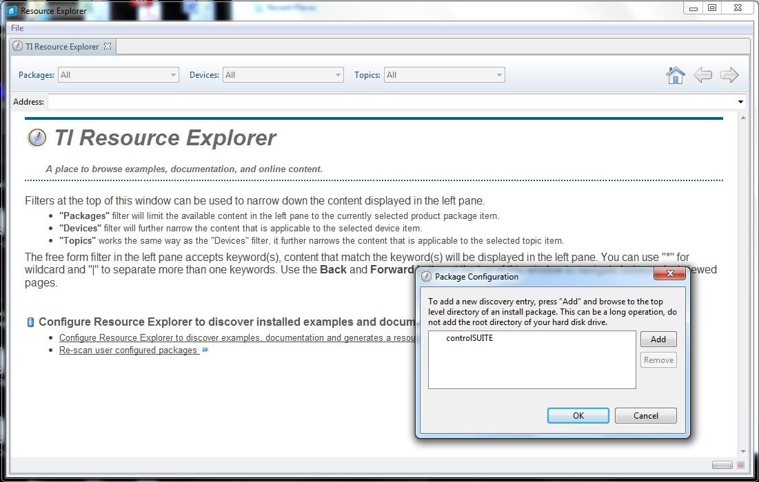The image size is (759, 482).
Task: Click the arrow icon after Re-scan link
Action: (205, 350)
